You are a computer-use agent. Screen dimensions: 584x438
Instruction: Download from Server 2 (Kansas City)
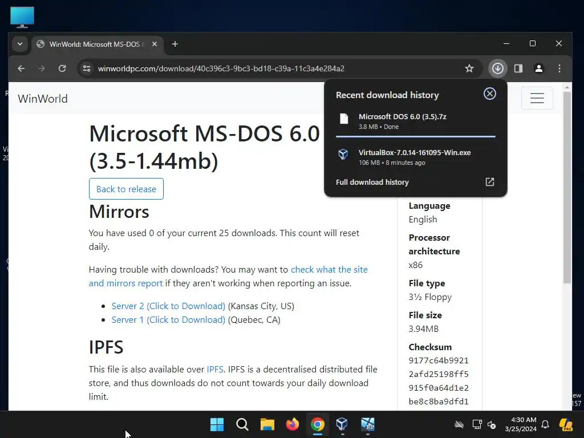click(168, 306)
